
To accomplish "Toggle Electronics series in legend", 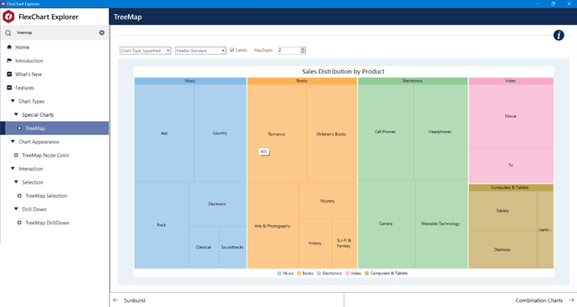I will coord(329,274).
